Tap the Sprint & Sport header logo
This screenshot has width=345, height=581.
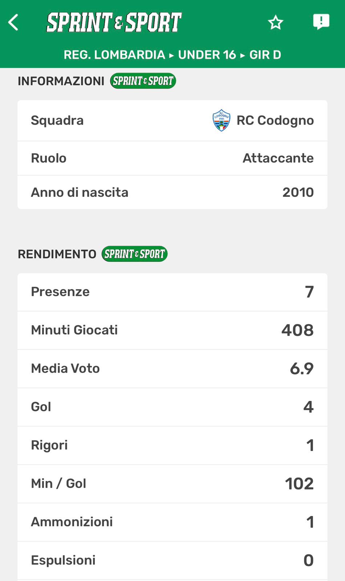(114, 23)
